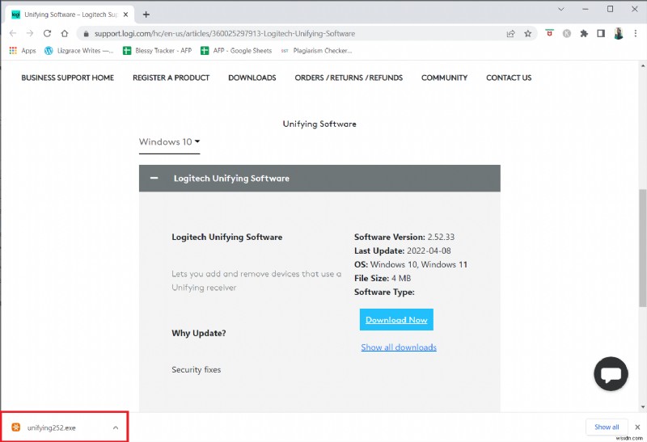This screenshot has height=442, width=647.
Task: Open a new browser tab
Action: (x=146, y=15)
